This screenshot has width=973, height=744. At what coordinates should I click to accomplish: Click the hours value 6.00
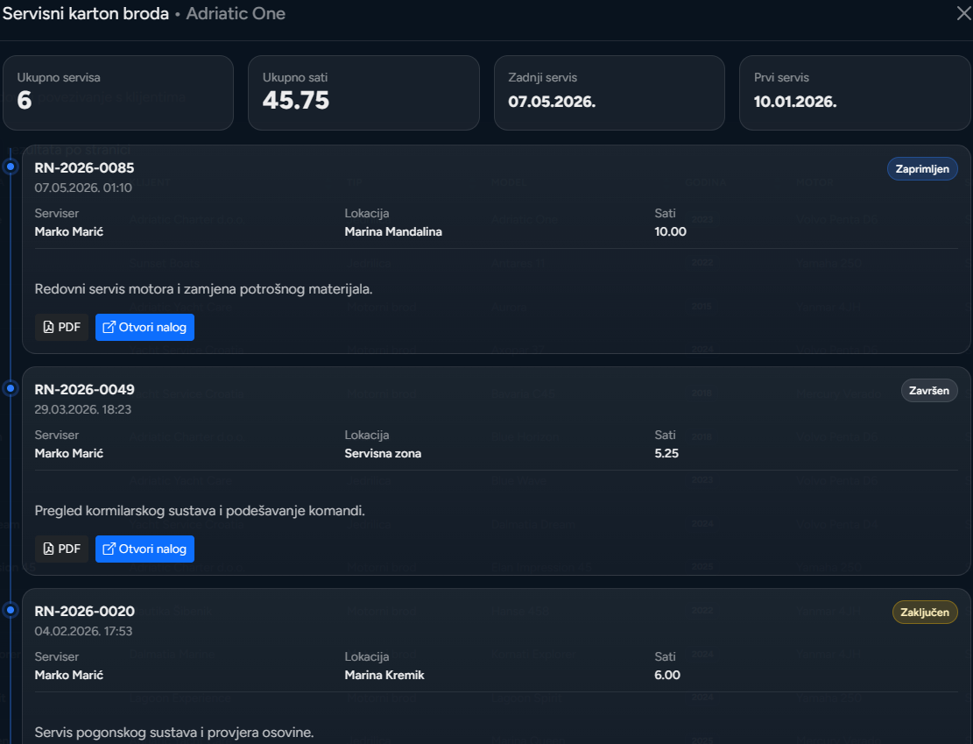(x=667, y=675)
